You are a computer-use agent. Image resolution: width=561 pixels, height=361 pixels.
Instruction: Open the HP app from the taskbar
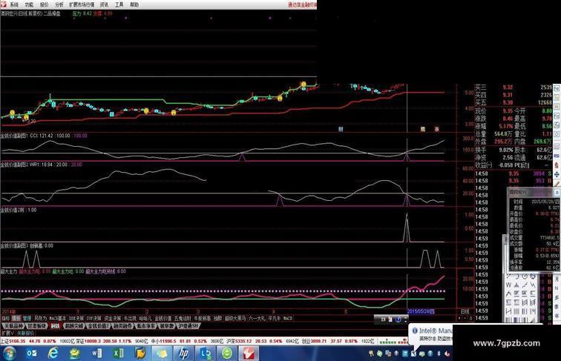183,354
